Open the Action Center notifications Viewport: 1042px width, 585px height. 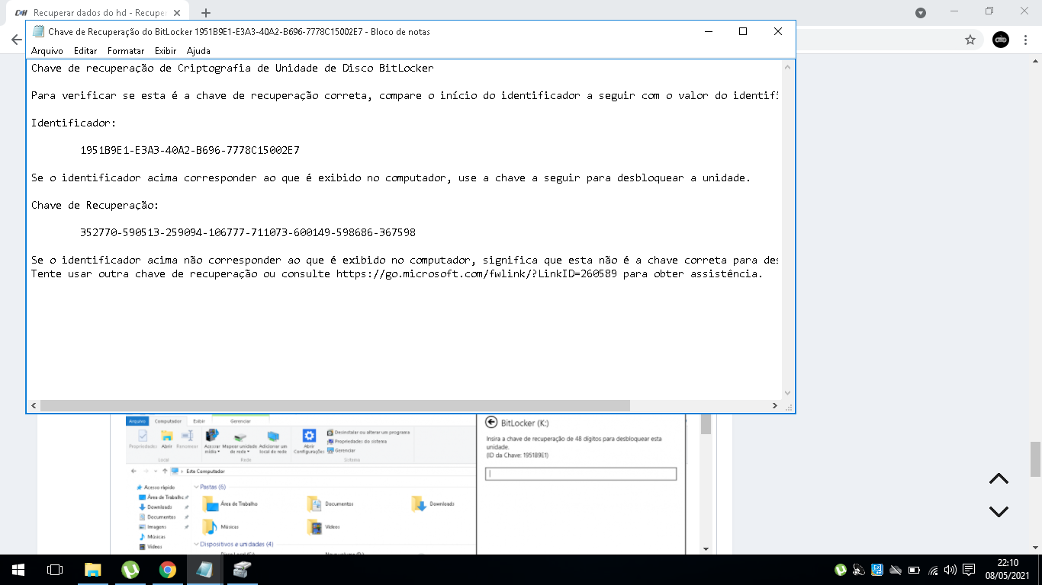[x=969, y=569]
